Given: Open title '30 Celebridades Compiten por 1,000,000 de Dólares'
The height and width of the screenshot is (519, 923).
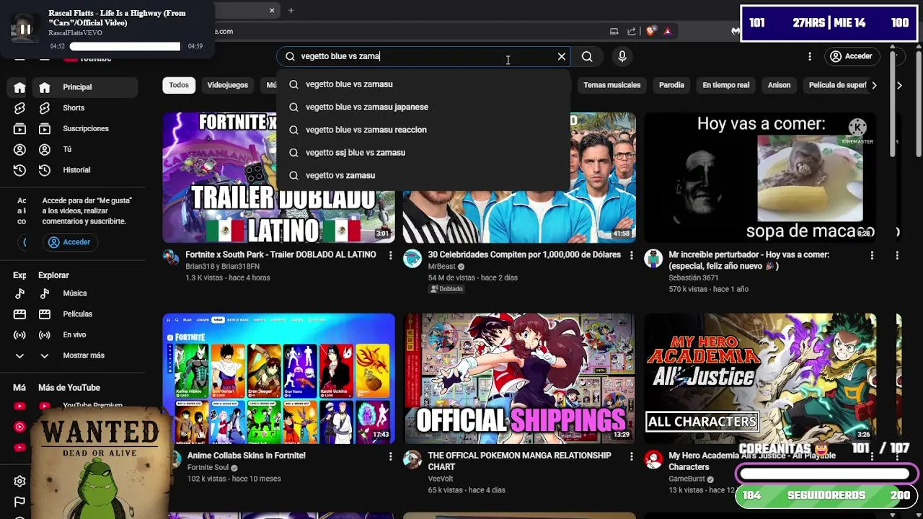Looking at the screenshot, I should pyautogui.click(x=524, y=254).
